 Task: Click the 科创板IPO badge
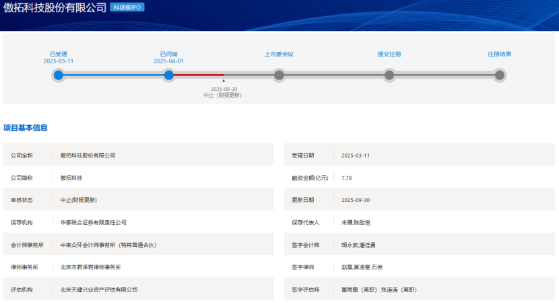click(127, 7)
